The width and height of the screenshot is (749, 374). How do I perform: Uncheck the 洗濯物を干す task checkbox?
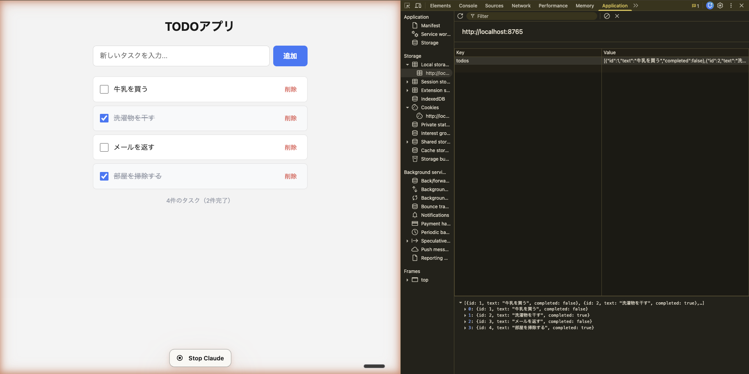tap(104, 118)
